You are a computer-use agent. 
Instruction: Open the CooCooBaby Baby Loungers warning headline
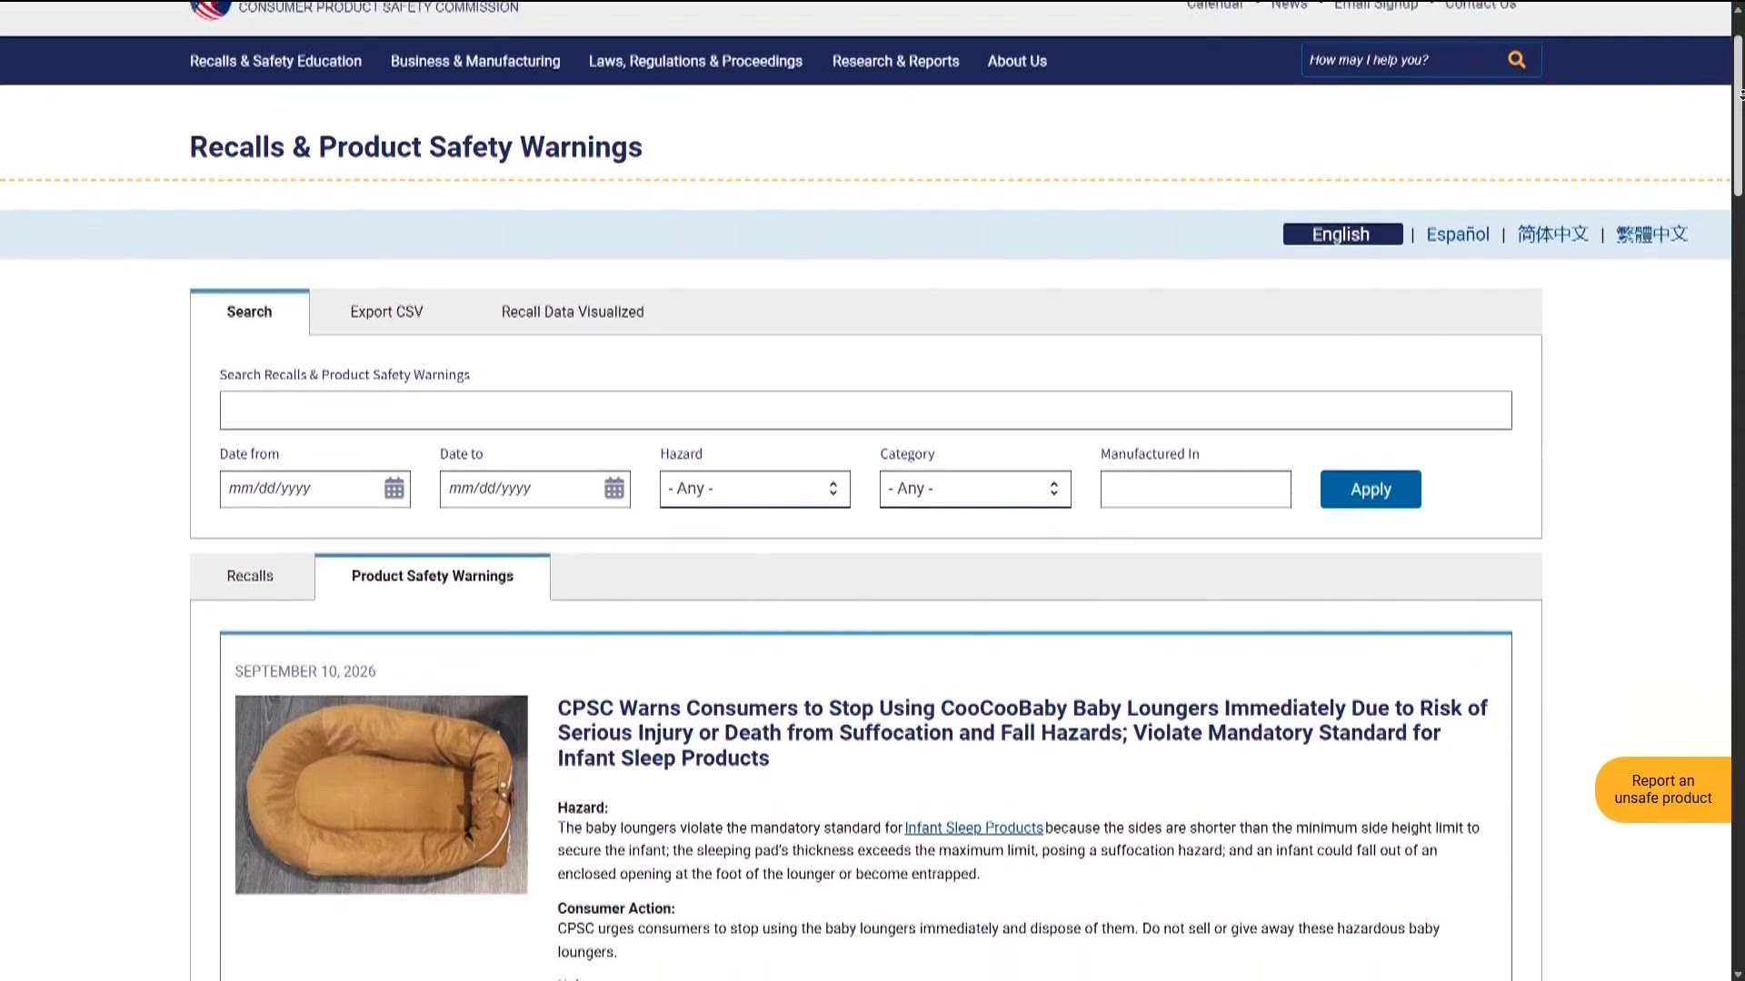click(x=1022, y=732)
